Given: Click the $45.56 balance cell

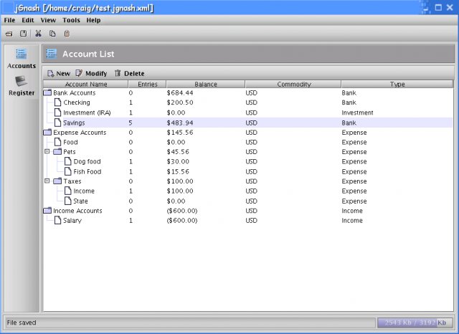Looking at the screenshot, I should point(178,152).
